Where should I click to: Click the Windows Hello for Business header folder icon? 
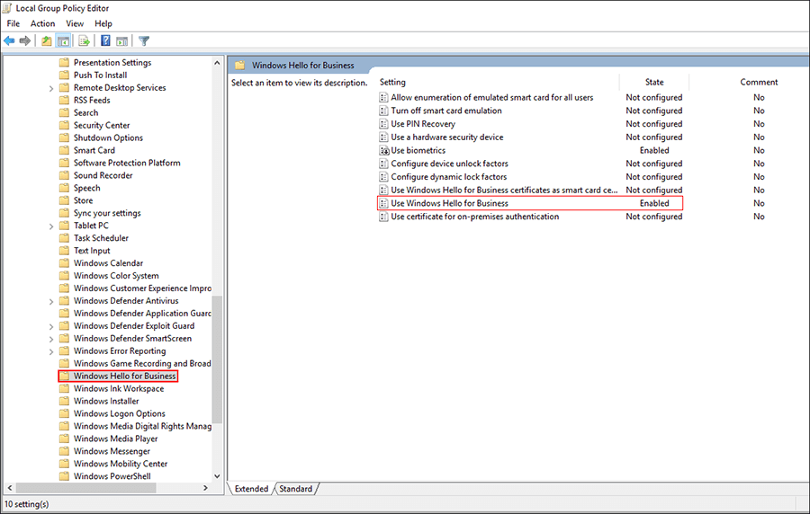point(239,66)
